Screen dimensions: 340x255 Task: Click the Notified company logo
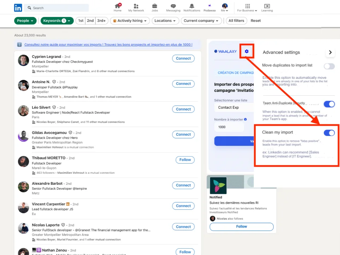[218, 185]
